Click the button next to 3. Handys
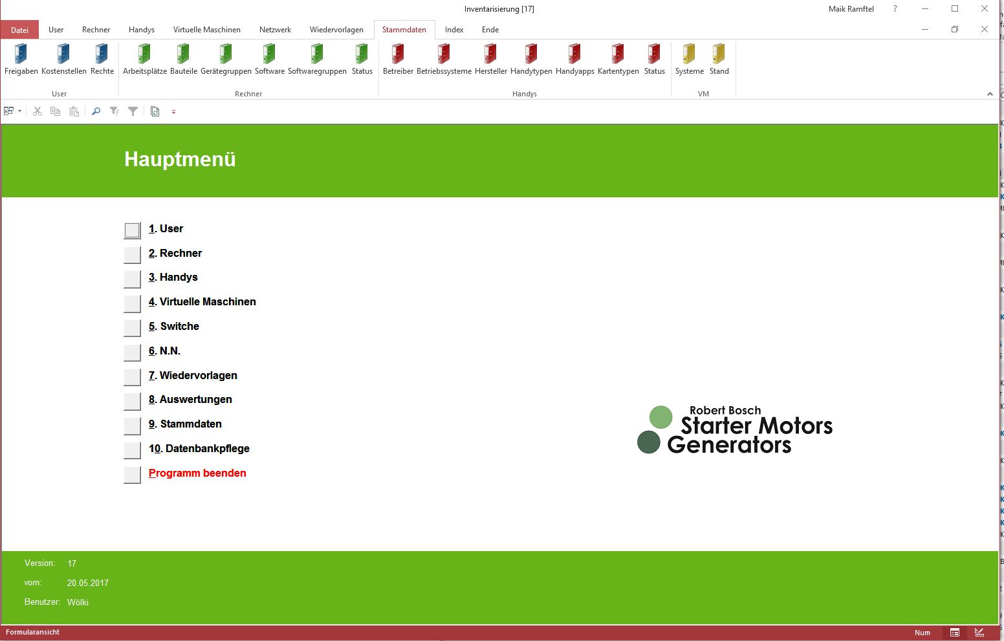 pyautogui.click(x=132, y=279)
